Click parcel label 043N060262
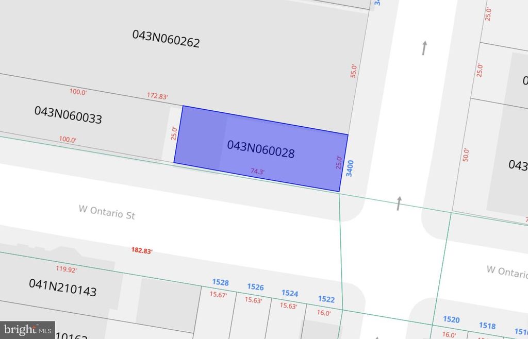528x339 pixels. 166,39
